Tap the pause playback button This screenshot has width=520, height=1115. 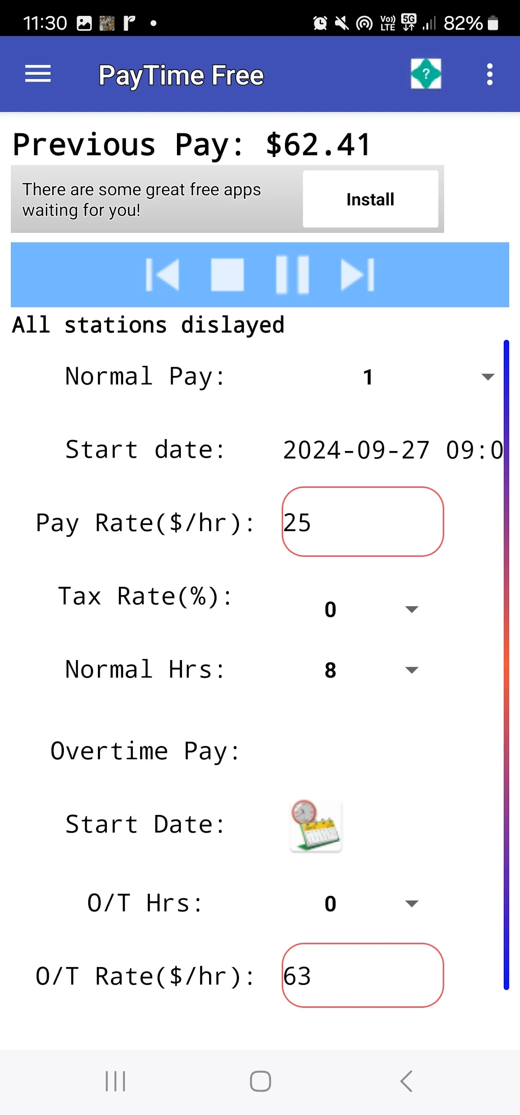pyautogui.click(x=292, y=275)
